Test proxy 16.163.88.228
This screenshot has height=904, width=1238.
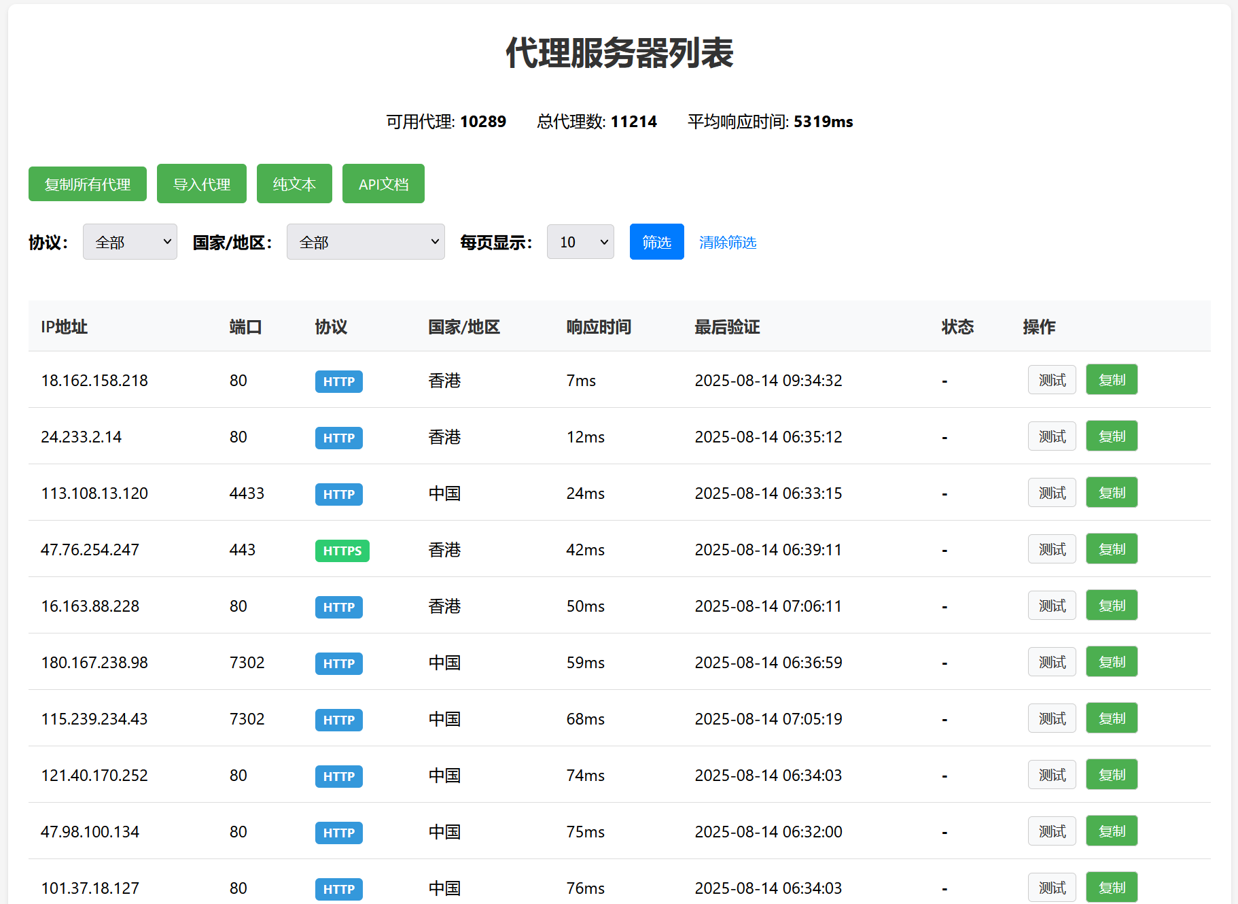1052,606
